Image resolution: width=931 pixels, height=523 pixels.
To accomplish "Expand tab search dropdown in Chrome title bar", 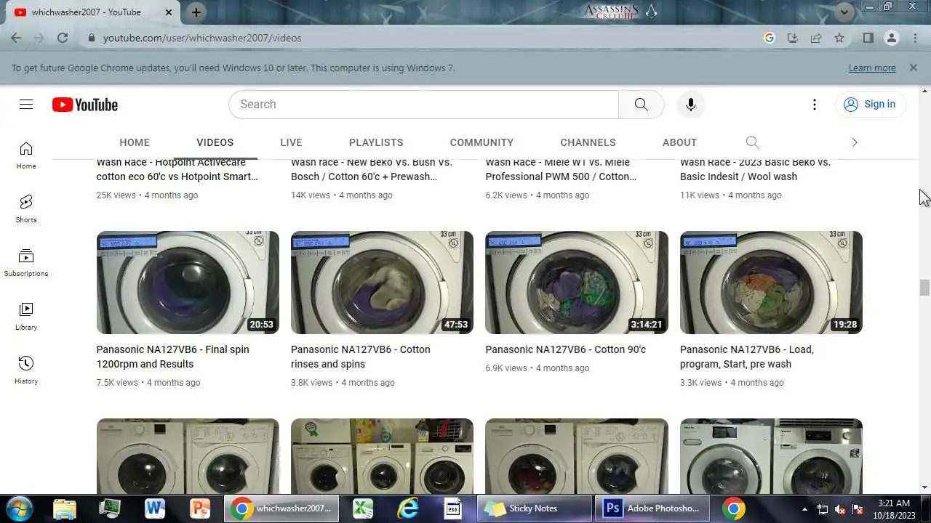I will pos(844,12).
